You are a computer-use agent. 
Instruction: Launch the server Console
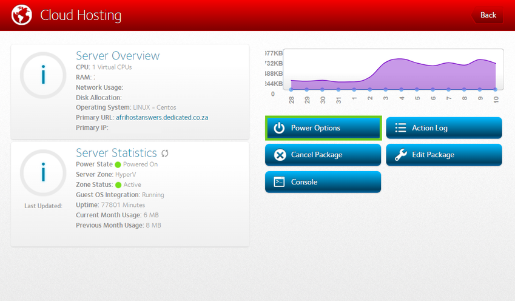[x=323, y=182]
